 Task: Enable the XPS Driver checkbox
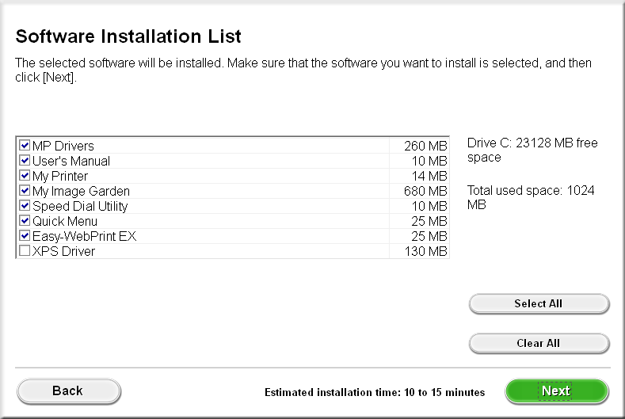25,251
